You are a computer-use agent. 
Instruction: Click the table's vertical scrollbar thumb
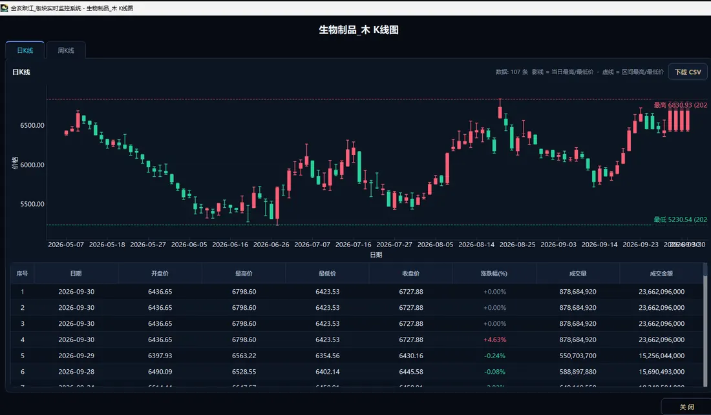coord(705,270)
